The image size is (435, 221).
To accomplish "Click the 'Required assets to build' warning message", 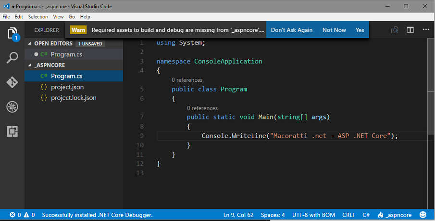I will [x=178, y=30].
